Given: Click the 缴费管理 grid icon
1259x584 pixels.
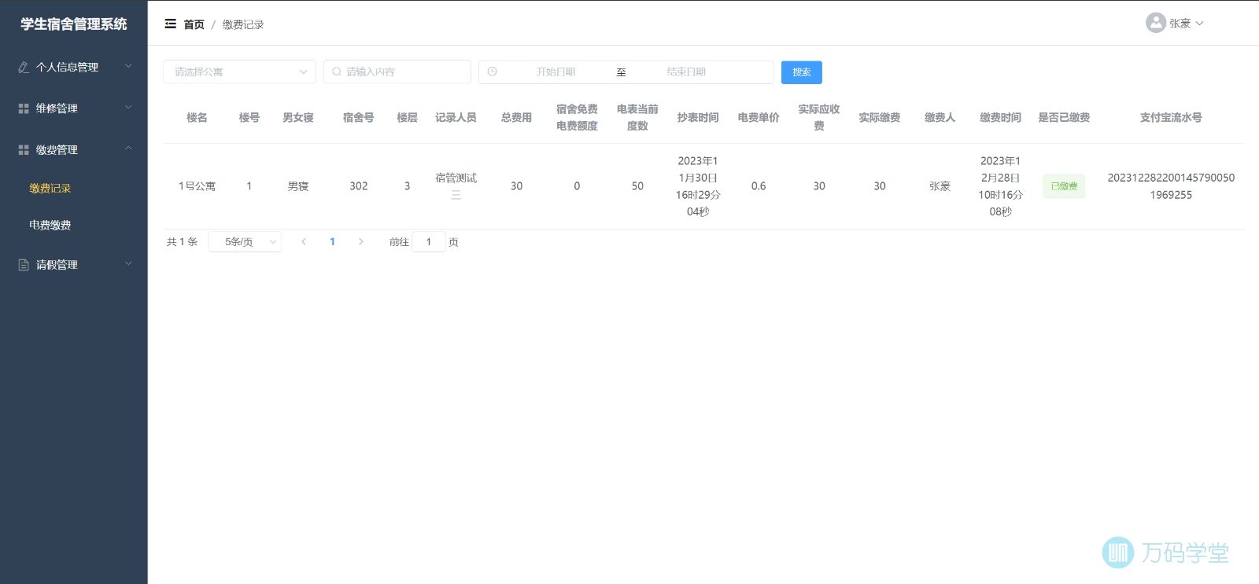Looking at the screenshot, I should [x=24, y=149].
